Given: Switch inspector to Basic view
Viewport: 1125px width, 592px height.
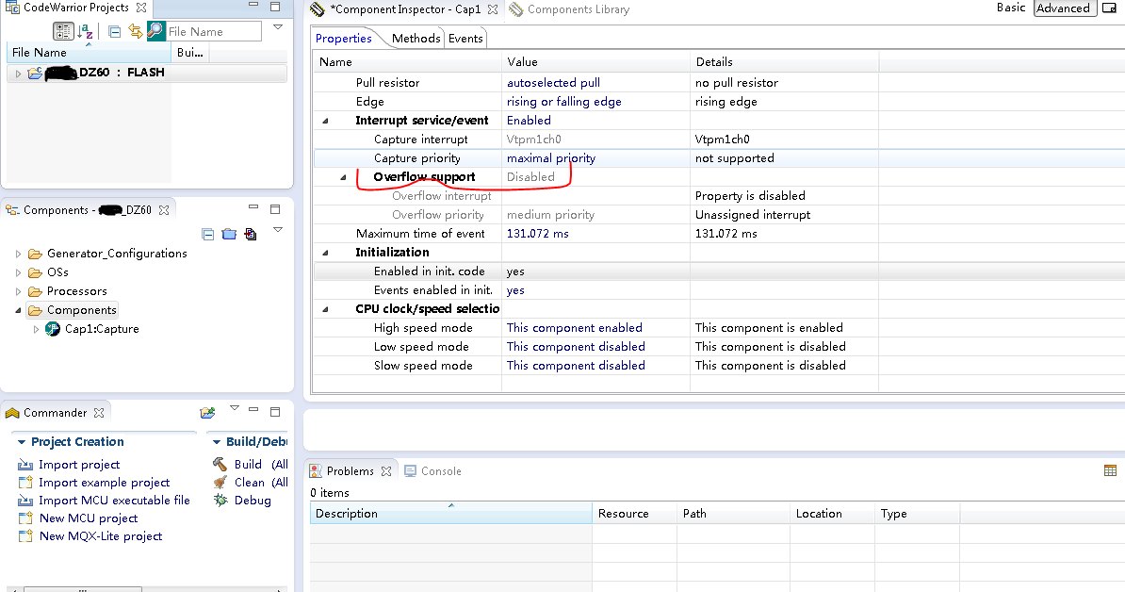Looking at the screenshot, I should click(1011, 8).
